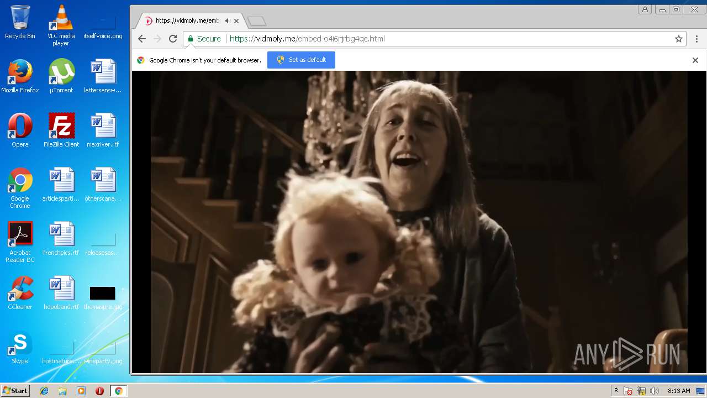Image resolution: width=707 pixels, height=398 pixels.
Task: Select the vidmoly.me browser tab
Action: (191, 21)
